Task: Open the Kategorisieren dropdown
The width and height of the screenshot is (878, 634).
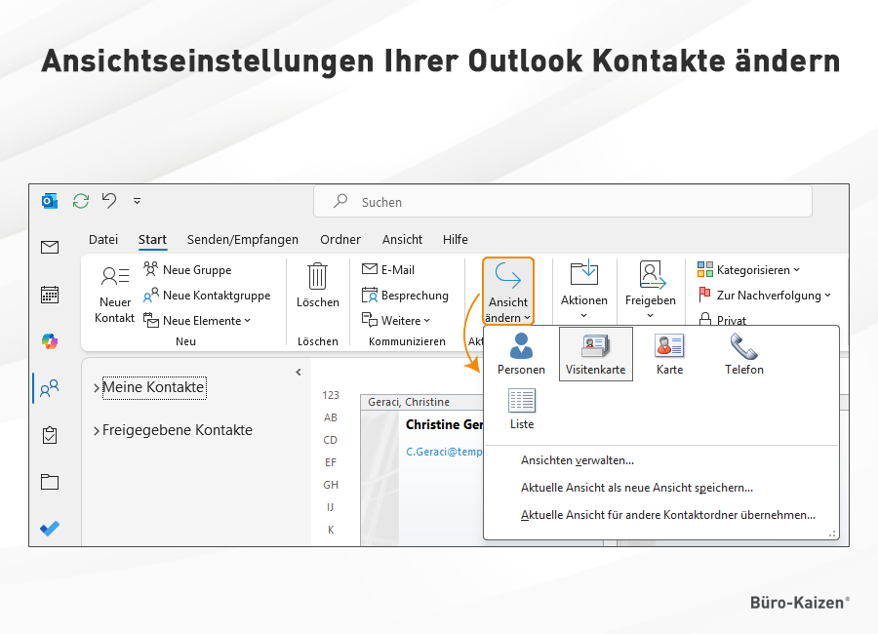Action: (748, 270)
